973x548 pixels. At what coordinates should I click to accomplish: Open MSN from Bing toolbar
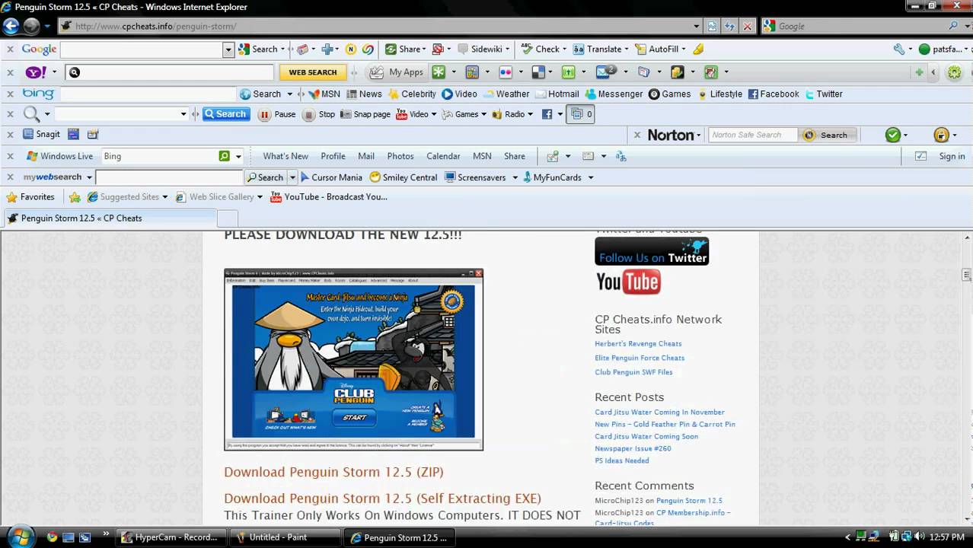(324, 94)
